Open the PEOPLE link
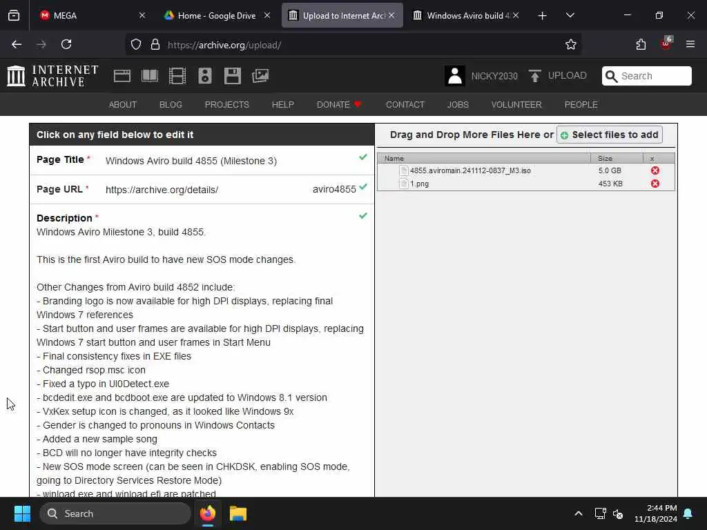Screen dimensions: 707x530 point(581,105)
